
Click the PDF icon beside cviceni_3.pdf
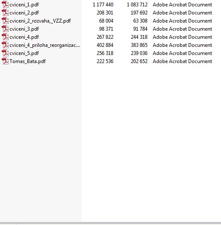click(x=5, y=29)
